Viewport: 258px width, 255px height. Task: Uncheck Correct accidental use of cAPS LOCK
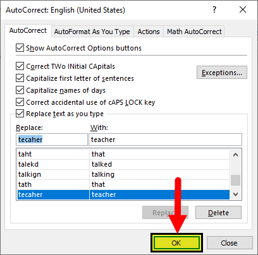coord(20,102)
